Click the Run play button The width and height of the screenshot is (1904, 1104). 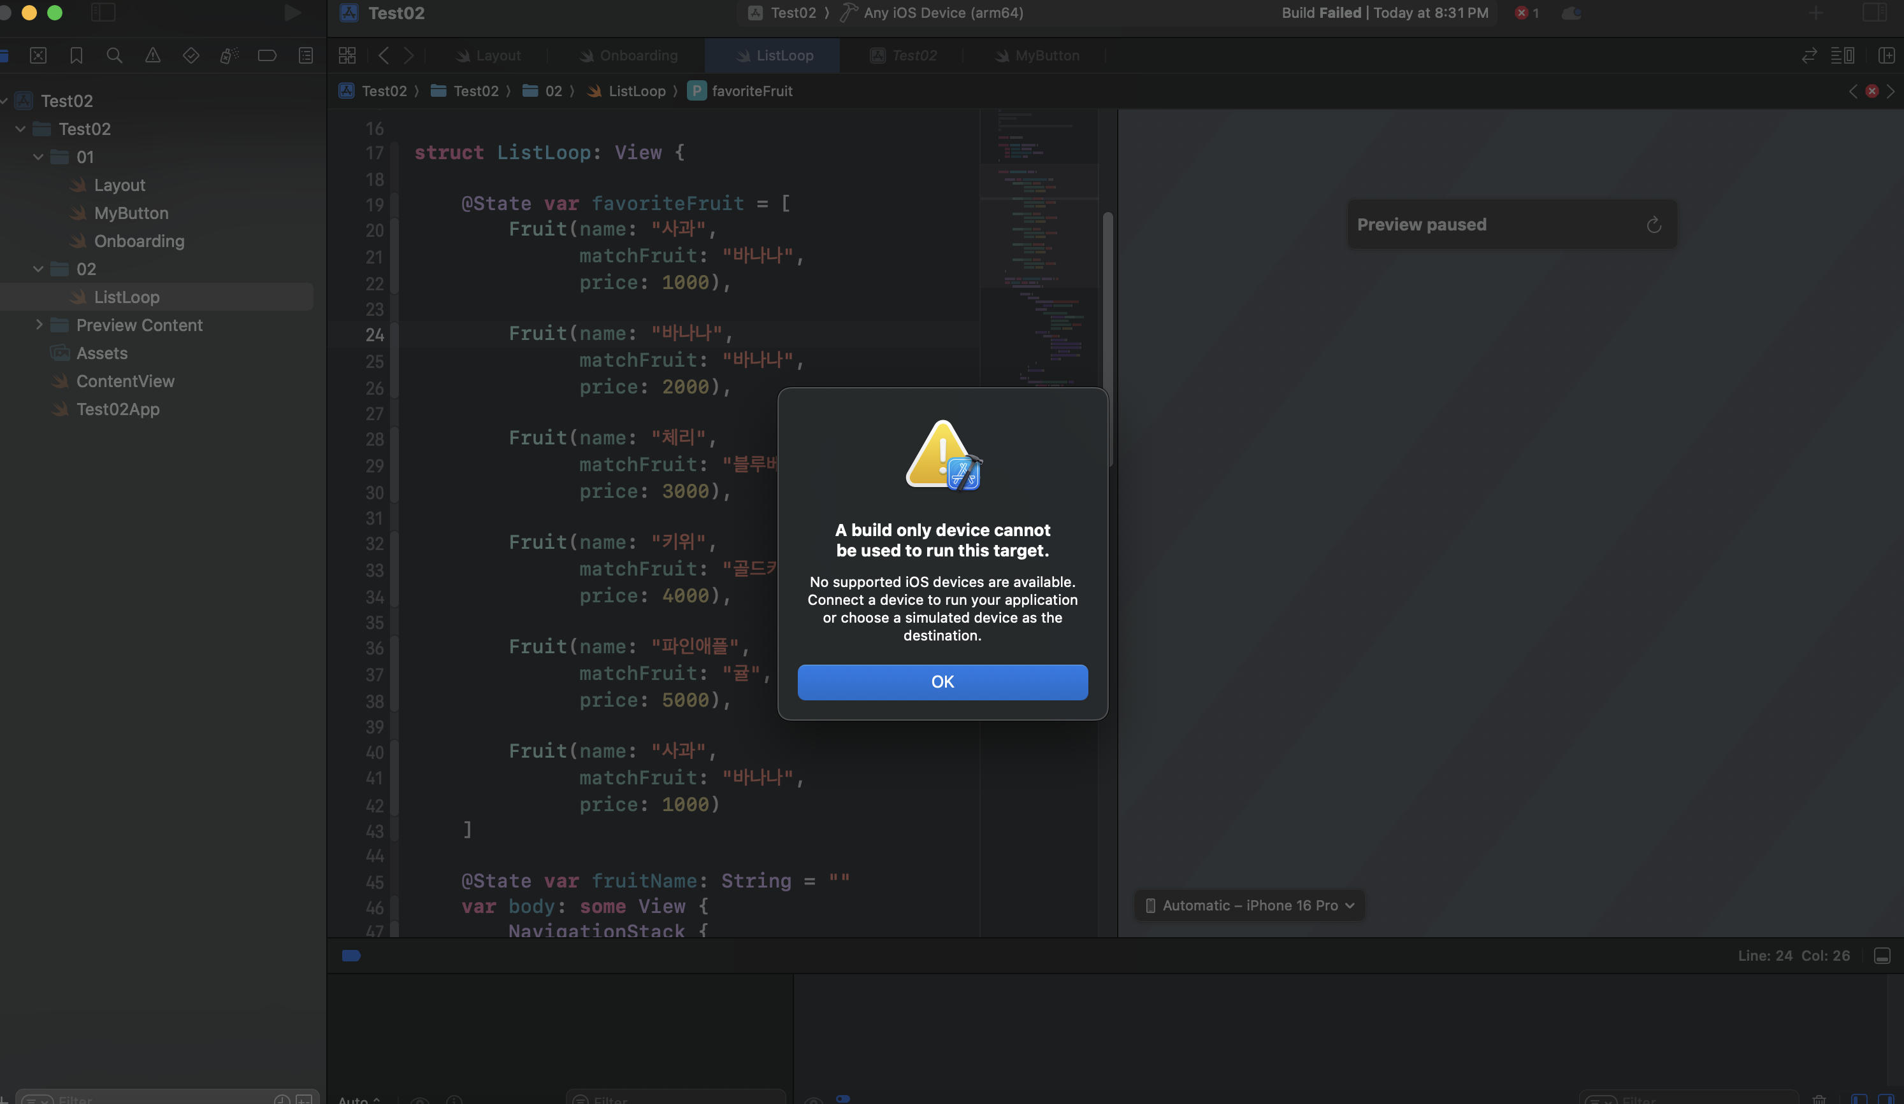(292, 13)
